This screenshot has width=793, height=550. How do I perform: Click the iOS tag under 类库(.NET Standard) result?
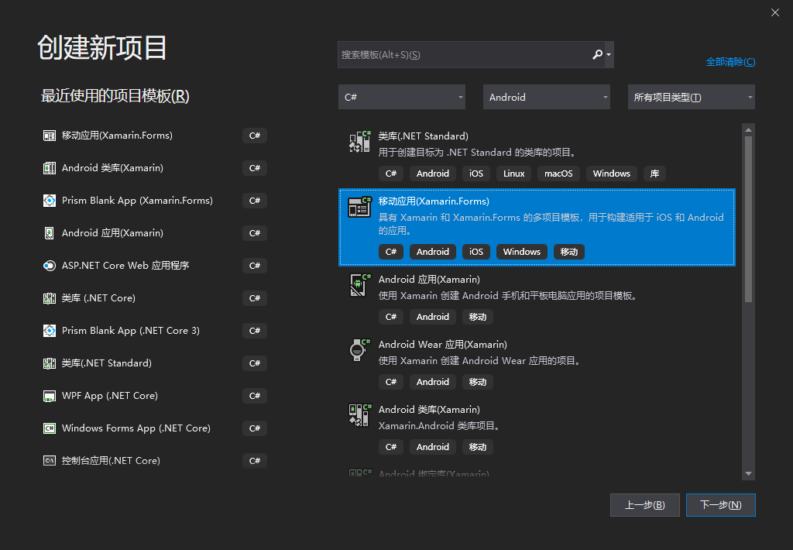(x=476, y=174)
